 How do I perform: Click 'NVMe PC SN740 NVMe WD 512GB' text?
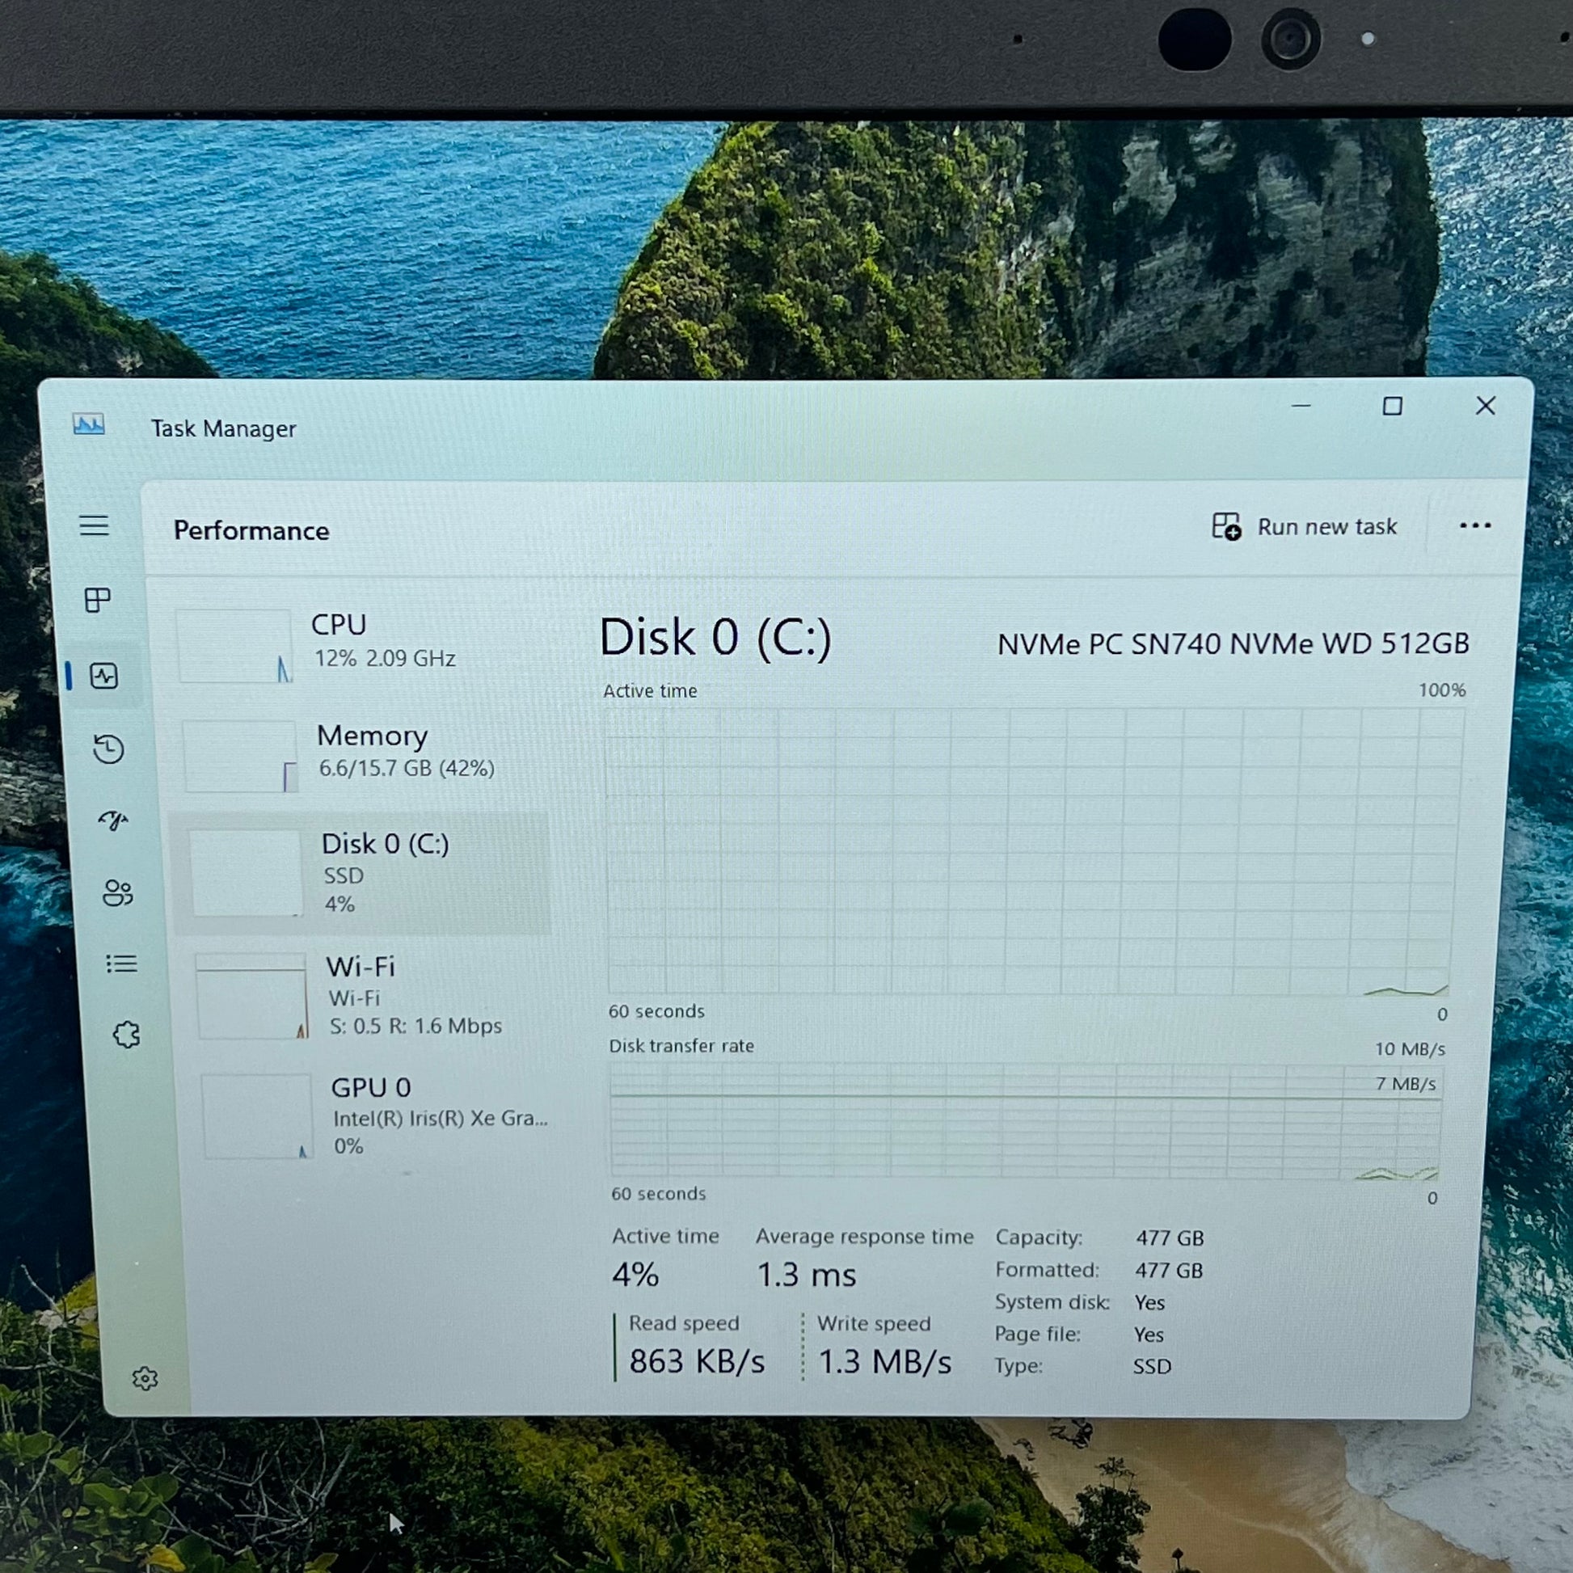[1233, 644]
